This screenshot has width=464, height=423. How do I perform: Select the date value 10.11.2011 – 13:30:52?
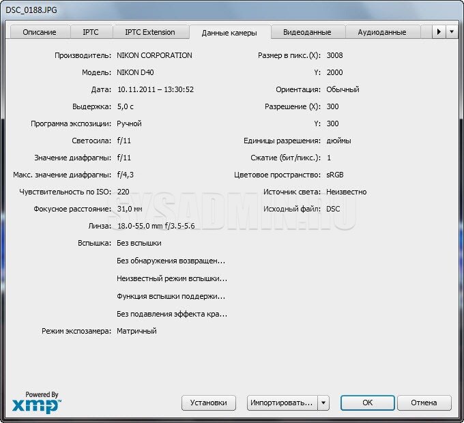tap(156, 89)
